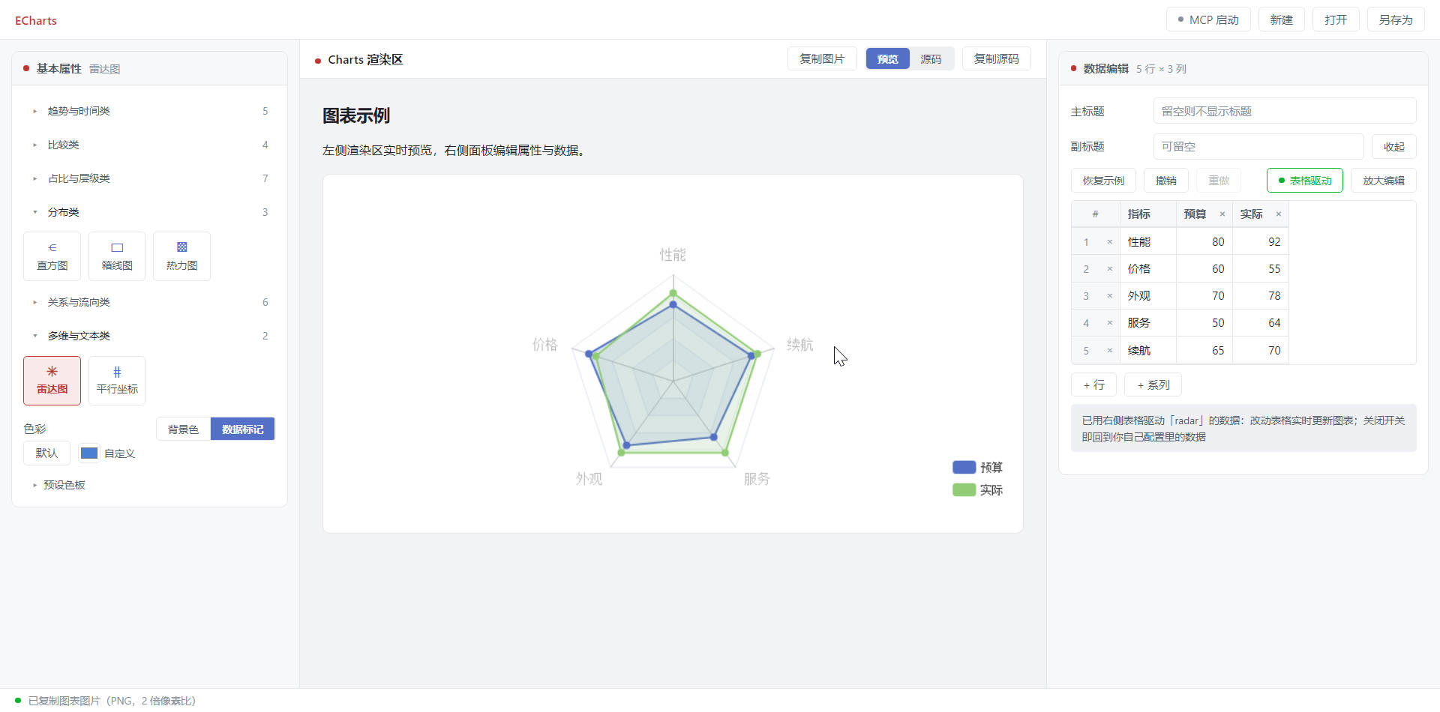Reset colors with the 默认 button

(x=46, y=453)
